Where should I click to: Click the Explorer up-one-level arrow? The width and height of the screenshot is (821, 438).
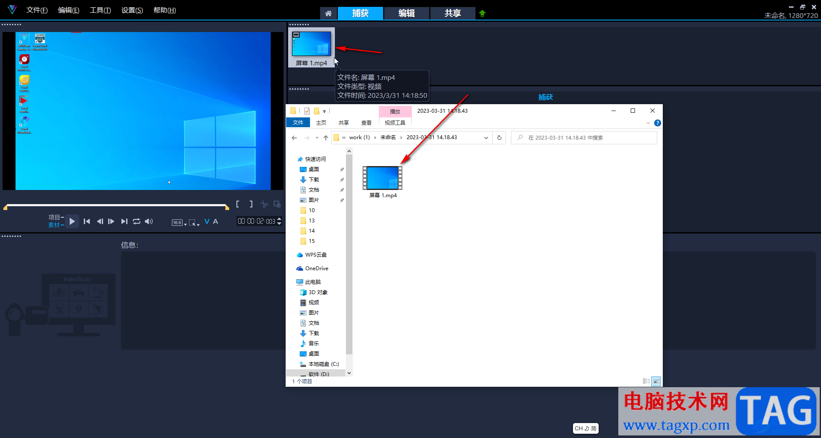[326, 137]
